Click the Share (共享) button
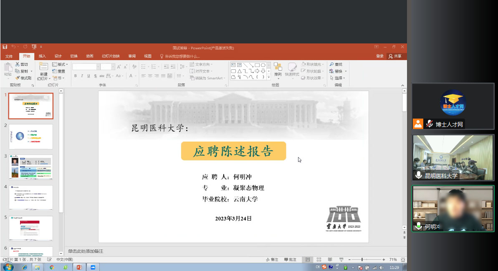 coord(395,56)
